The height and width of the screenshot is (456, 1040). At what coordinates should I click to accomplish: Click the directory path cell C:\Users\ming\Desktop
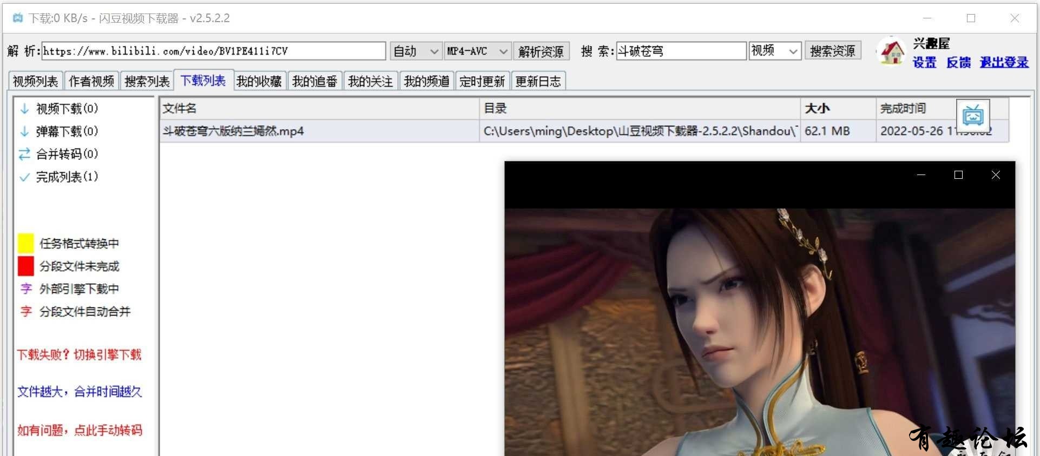pyautogui.click(x=640, y=131)
